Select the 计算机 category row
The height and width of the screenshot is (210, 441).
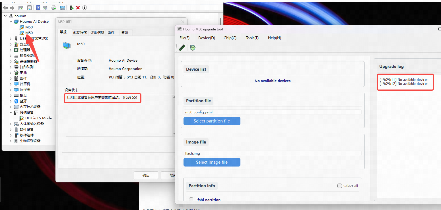click(x=25, y=84)
